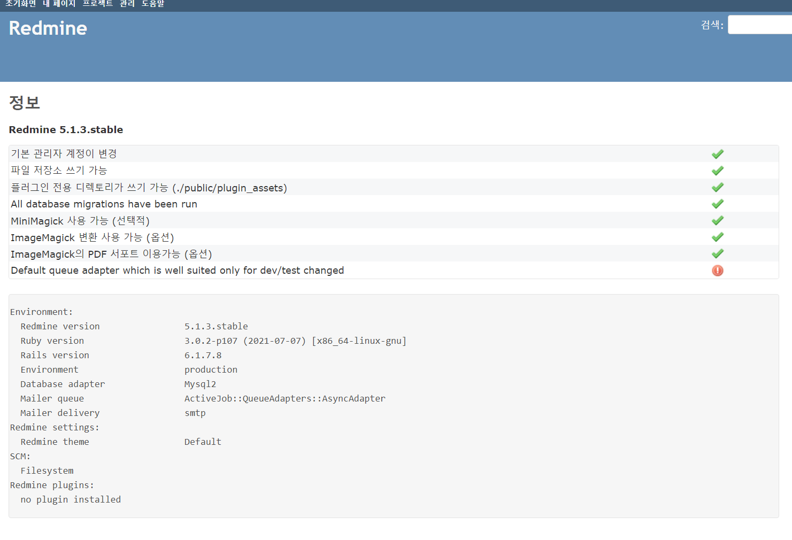Click the 'Mailer delivery' label
Viewport: 792px width, 540px height.
(x=60, y=413)
